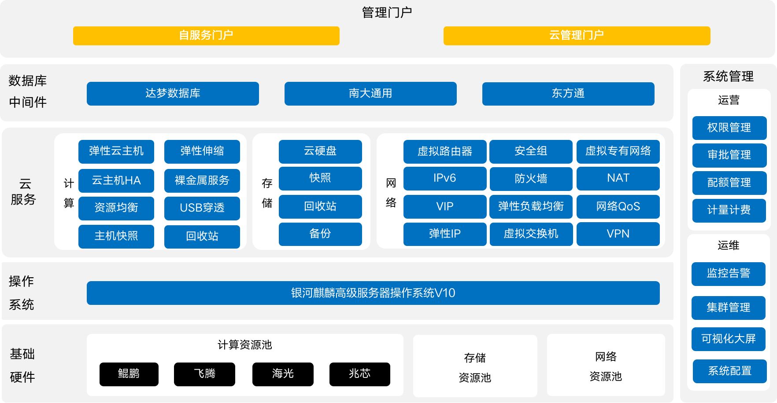Select the 东方通 block
This screenshot has width=777, height=403.
point(568,94)
